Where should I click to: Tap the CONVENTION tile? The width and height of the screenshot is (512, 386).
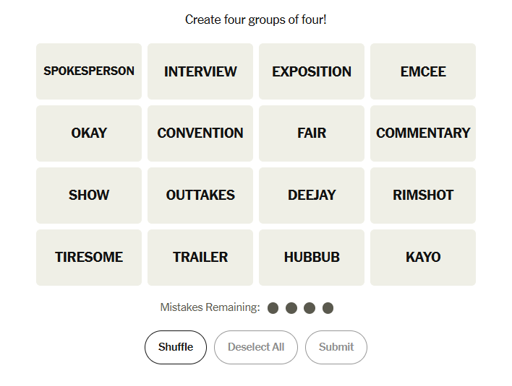pyautogui.click(x=200, y=133)
